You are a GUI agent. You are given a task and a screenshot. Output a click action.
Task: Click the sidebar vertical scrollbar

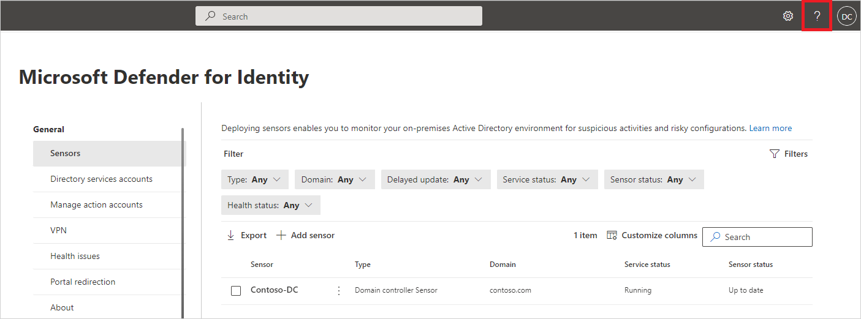tap(183, 223)
